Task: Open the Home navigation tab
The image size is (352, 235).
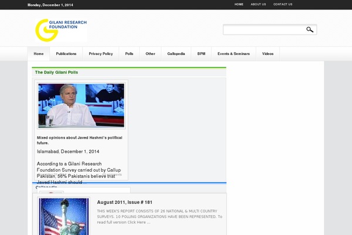Action: click(x=39, y=53)
